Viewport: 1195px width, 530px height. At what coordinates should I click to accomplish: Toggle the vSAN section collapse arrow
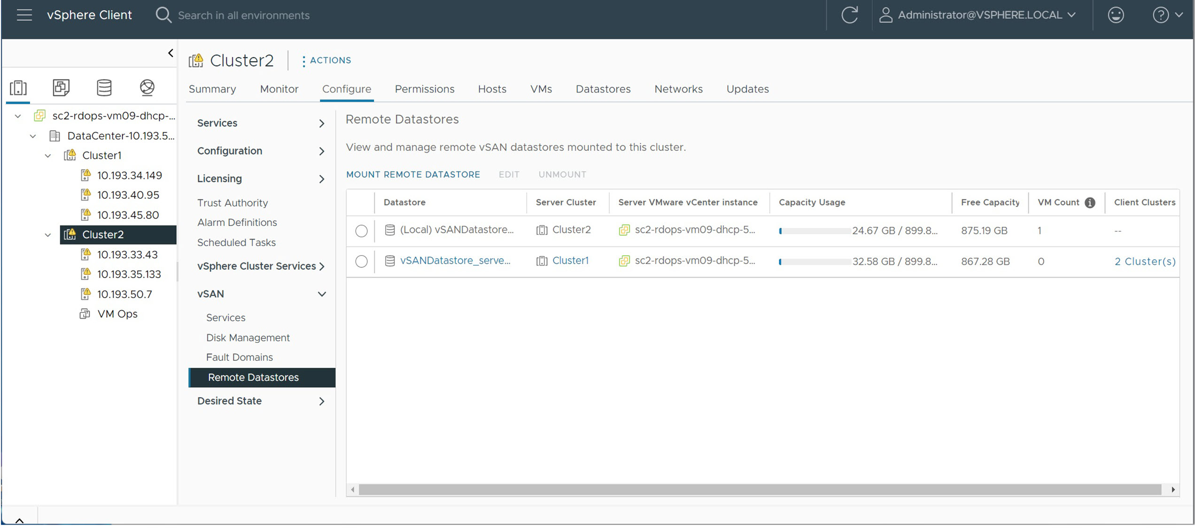click(x=321, y=294)
